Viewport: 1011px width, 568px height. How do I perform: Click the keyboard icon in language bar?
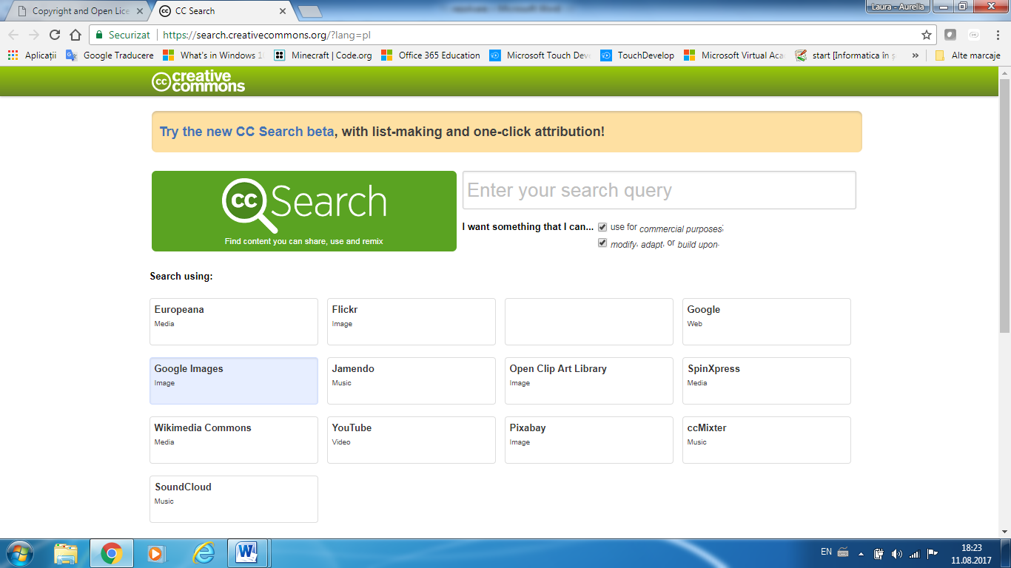tap(843, 552)
